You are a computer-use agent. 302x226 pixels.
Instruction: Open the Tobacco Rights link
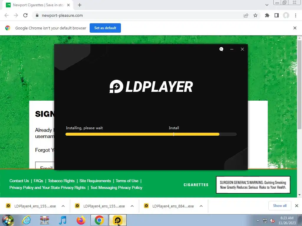pyautogui.click(x=61, y=181)
